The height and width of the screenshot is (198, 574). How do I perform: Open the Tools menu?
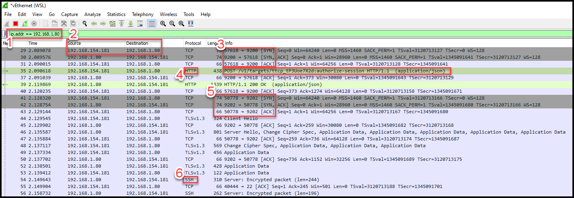[x=189, y=14]
